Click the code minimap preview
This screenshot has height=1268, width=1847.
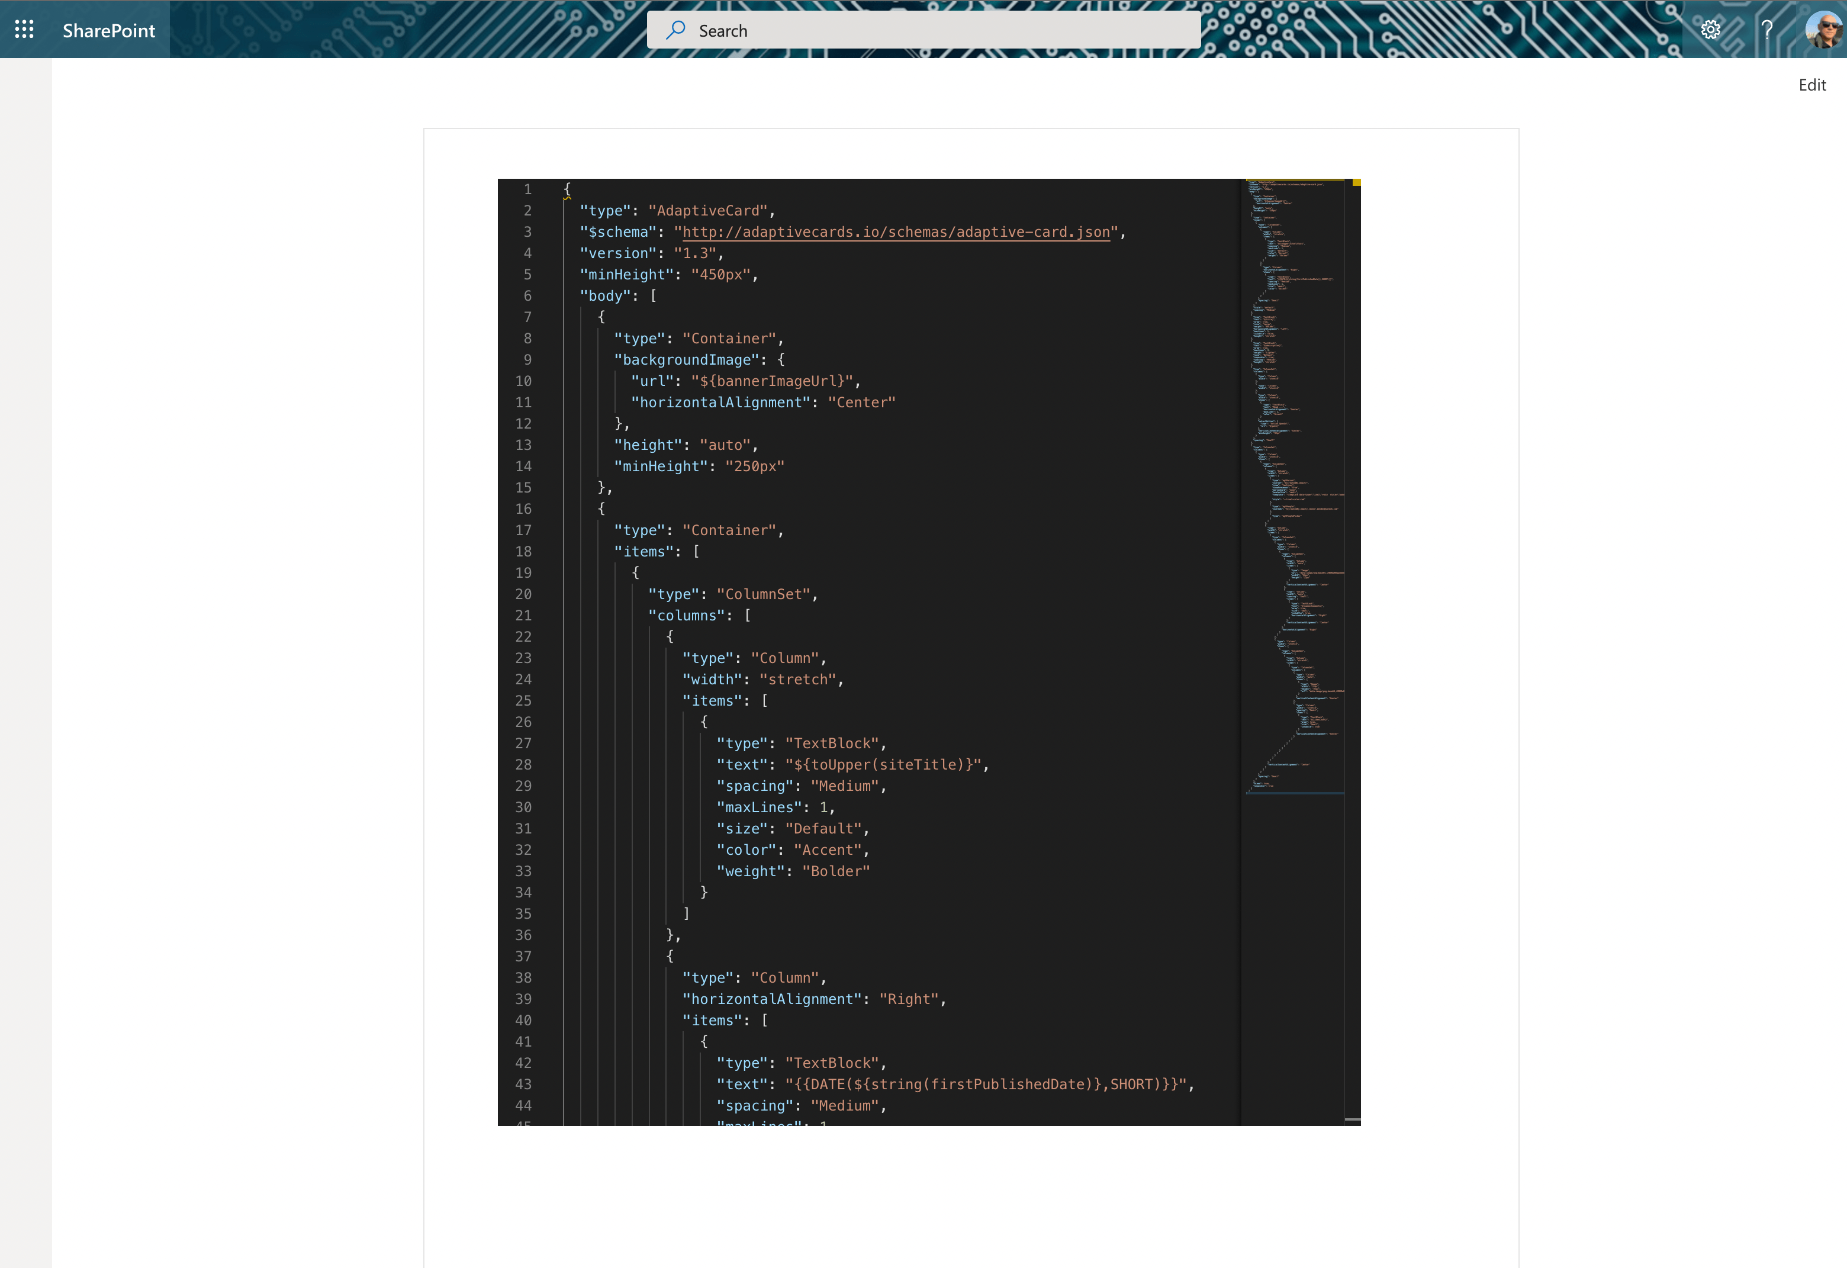[1294, 477]
